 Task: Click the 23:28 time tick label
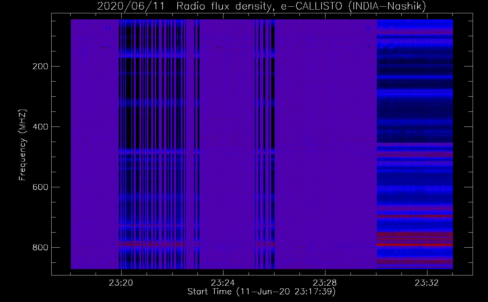[325, 283]
